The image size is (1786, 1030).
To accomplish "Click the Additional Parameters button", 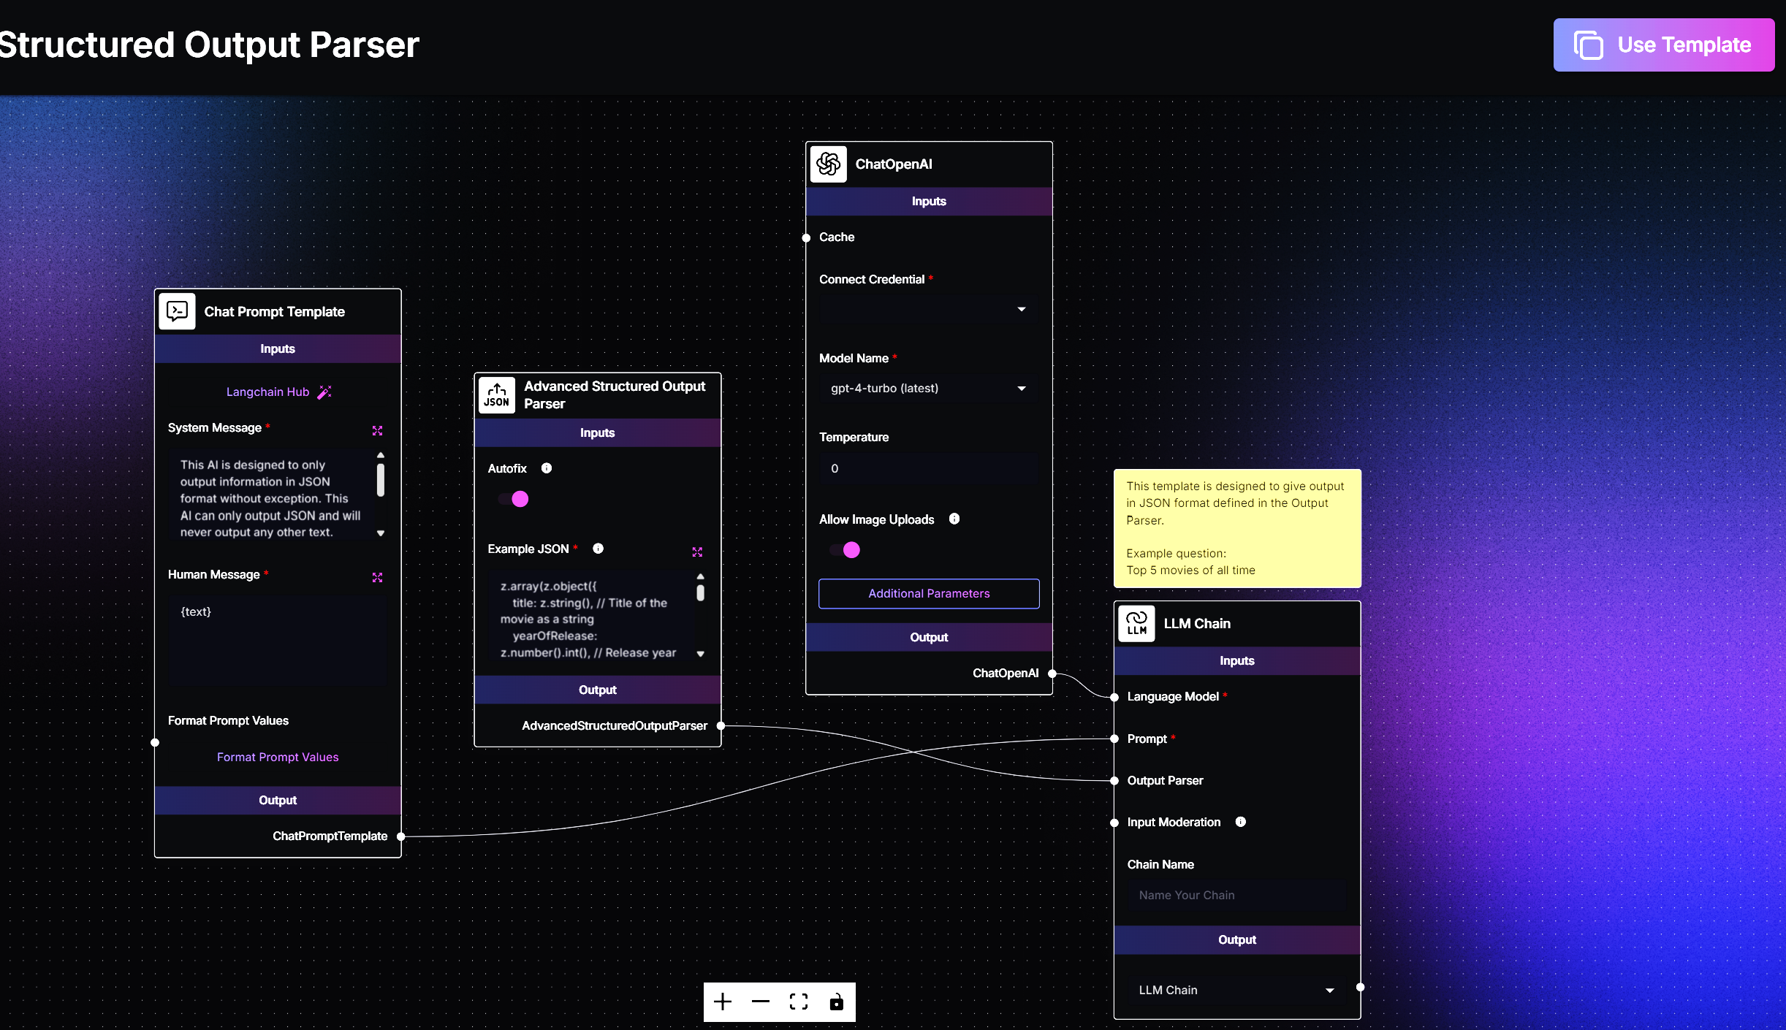I will [x=929, y=594].
